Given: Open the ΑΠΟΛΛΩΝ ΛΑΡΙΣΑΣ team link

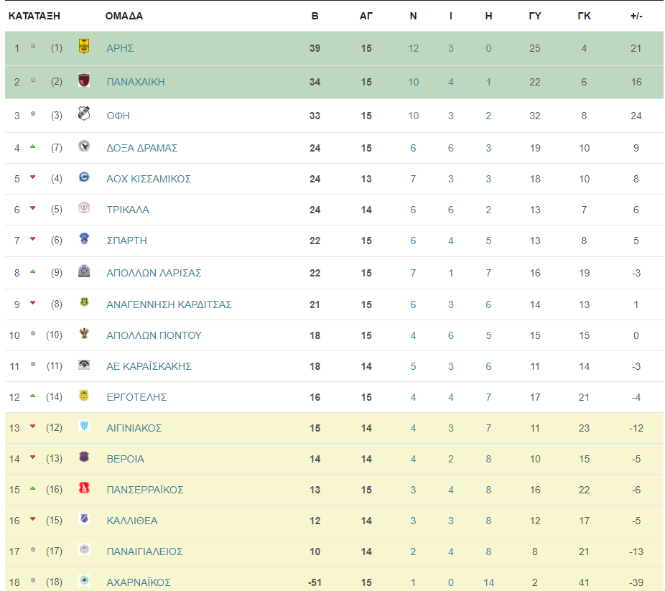Looking at the screenshot, I should 154,273.
